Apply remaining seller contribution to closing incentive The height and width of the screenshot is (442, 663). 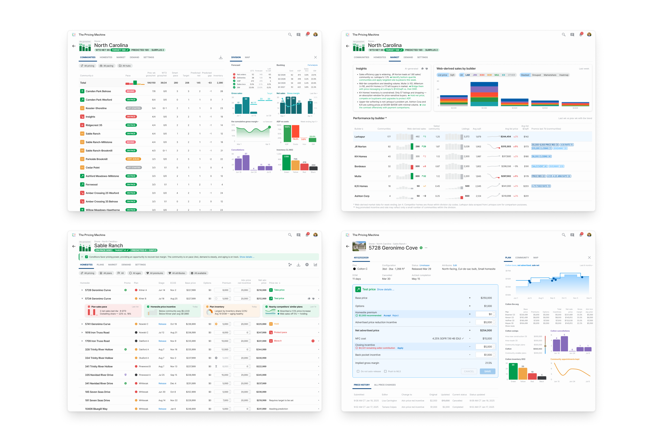click(x=400, y=348)
